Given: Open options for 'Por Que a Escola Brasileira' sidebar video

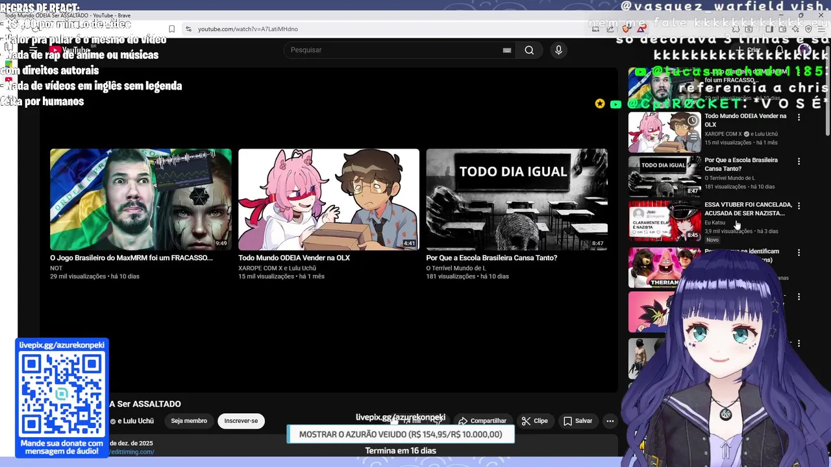Looking at the screenshot, I should coord(799,161).
